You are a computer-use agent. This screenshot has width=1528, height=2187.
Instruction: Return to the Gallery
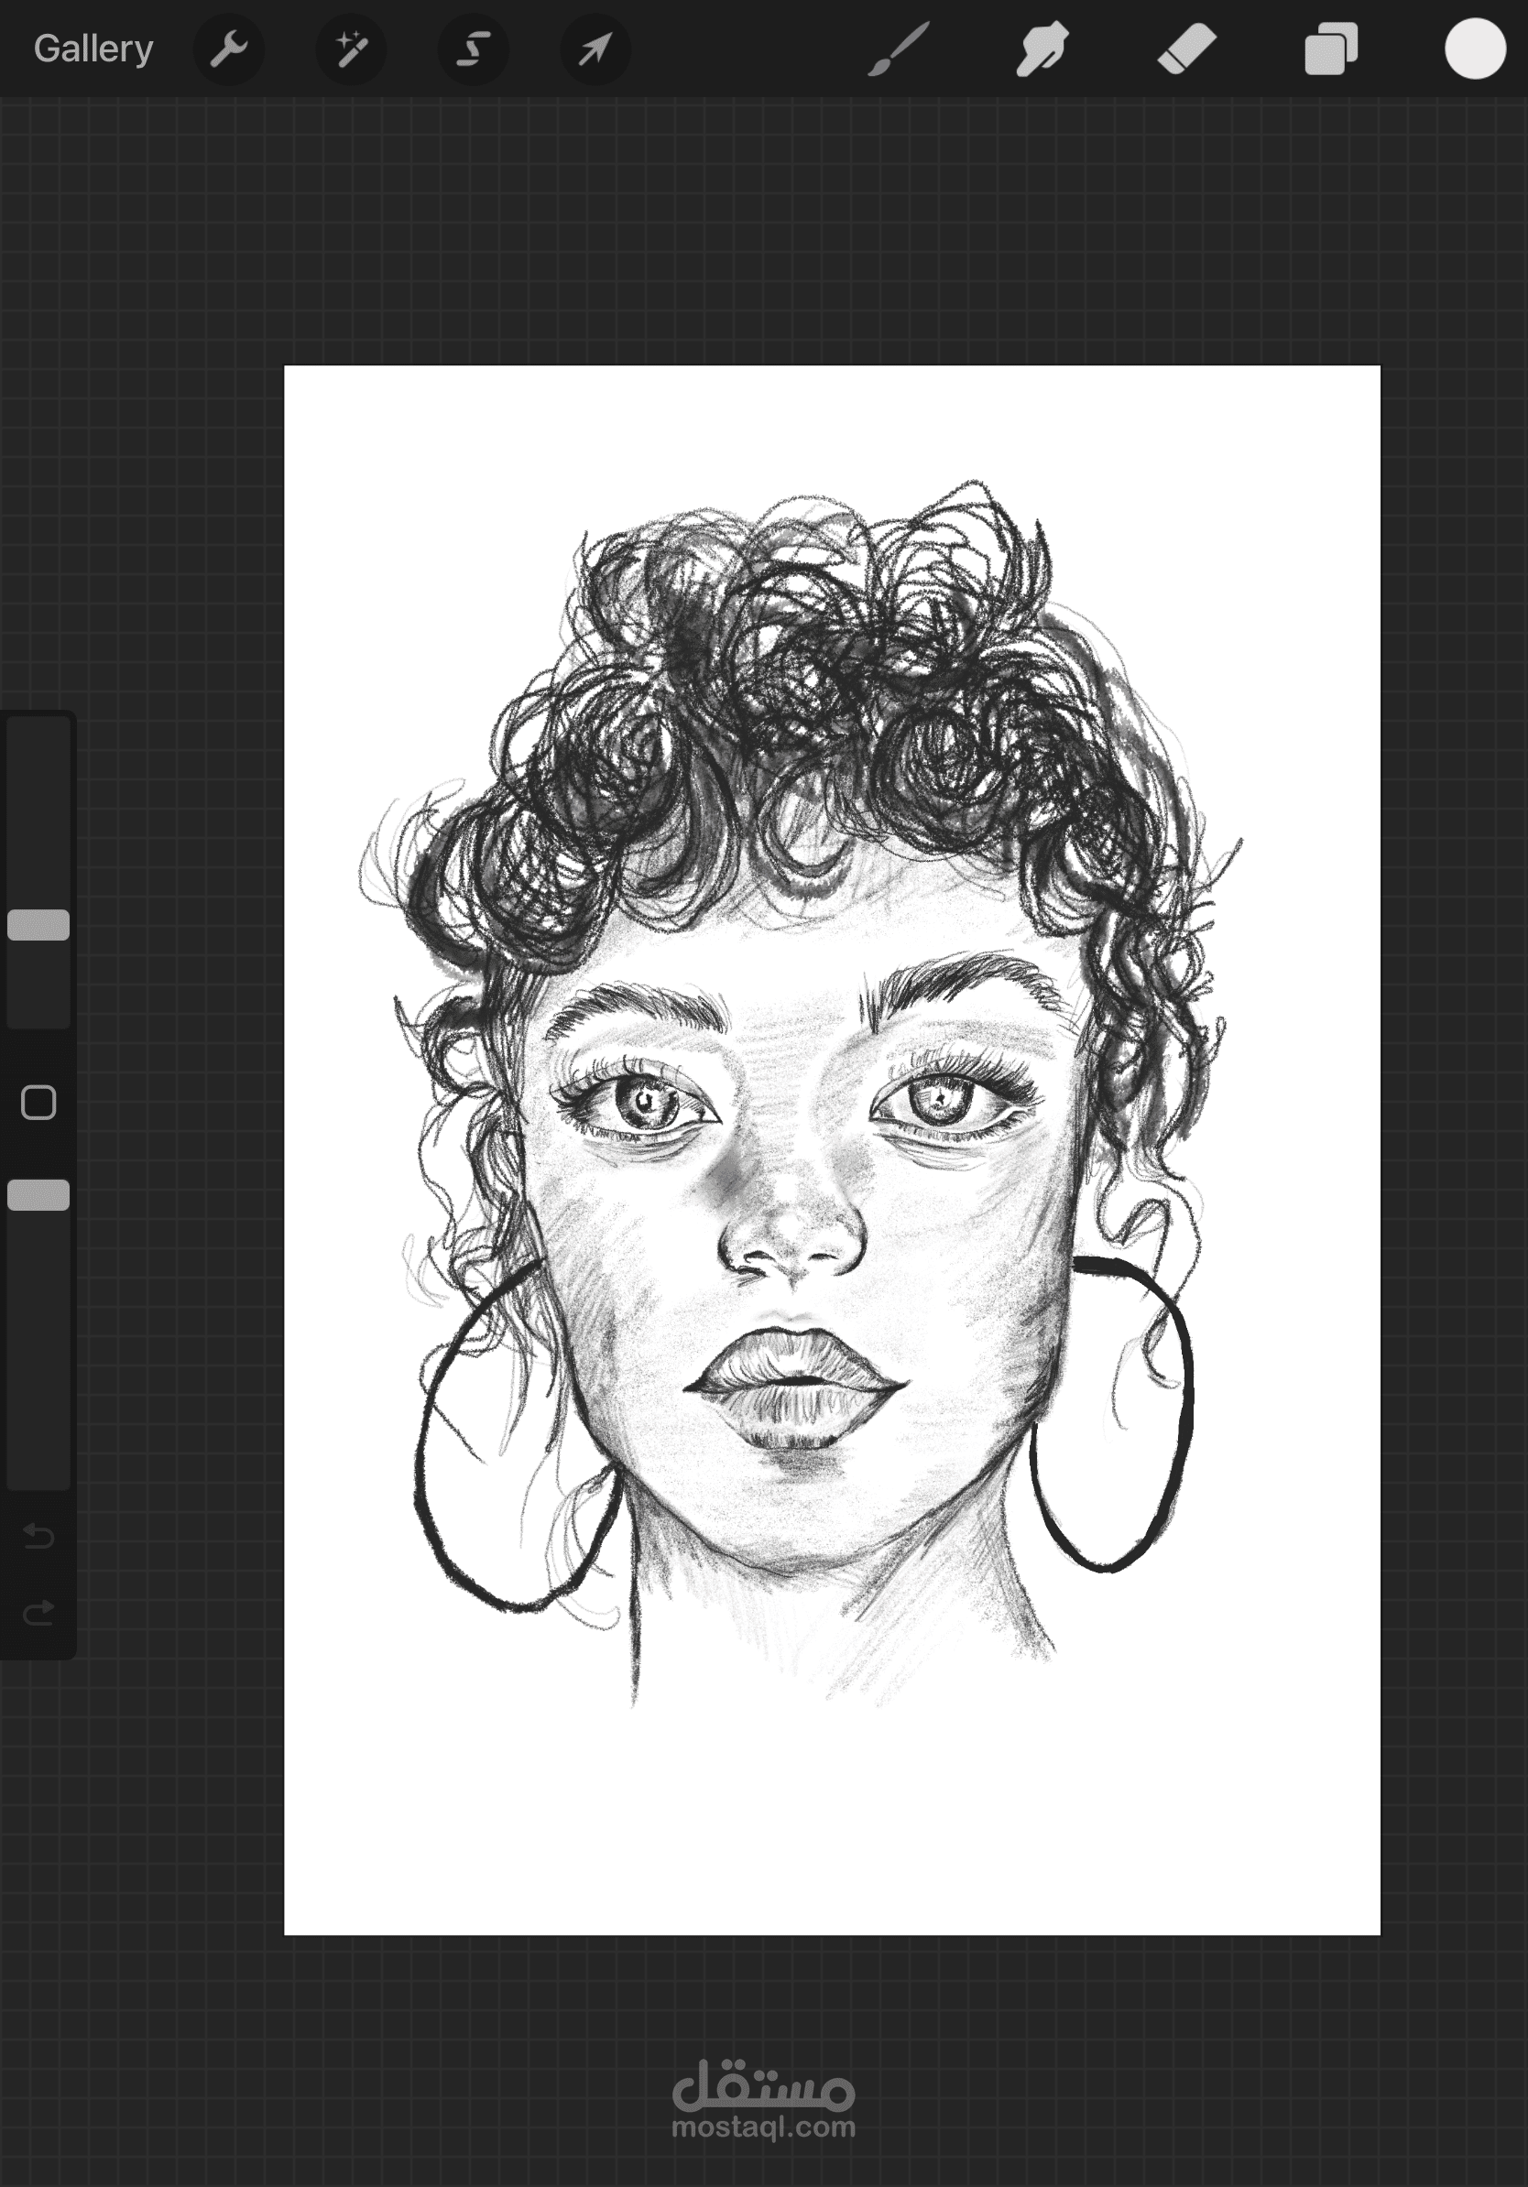pos(93,49)
